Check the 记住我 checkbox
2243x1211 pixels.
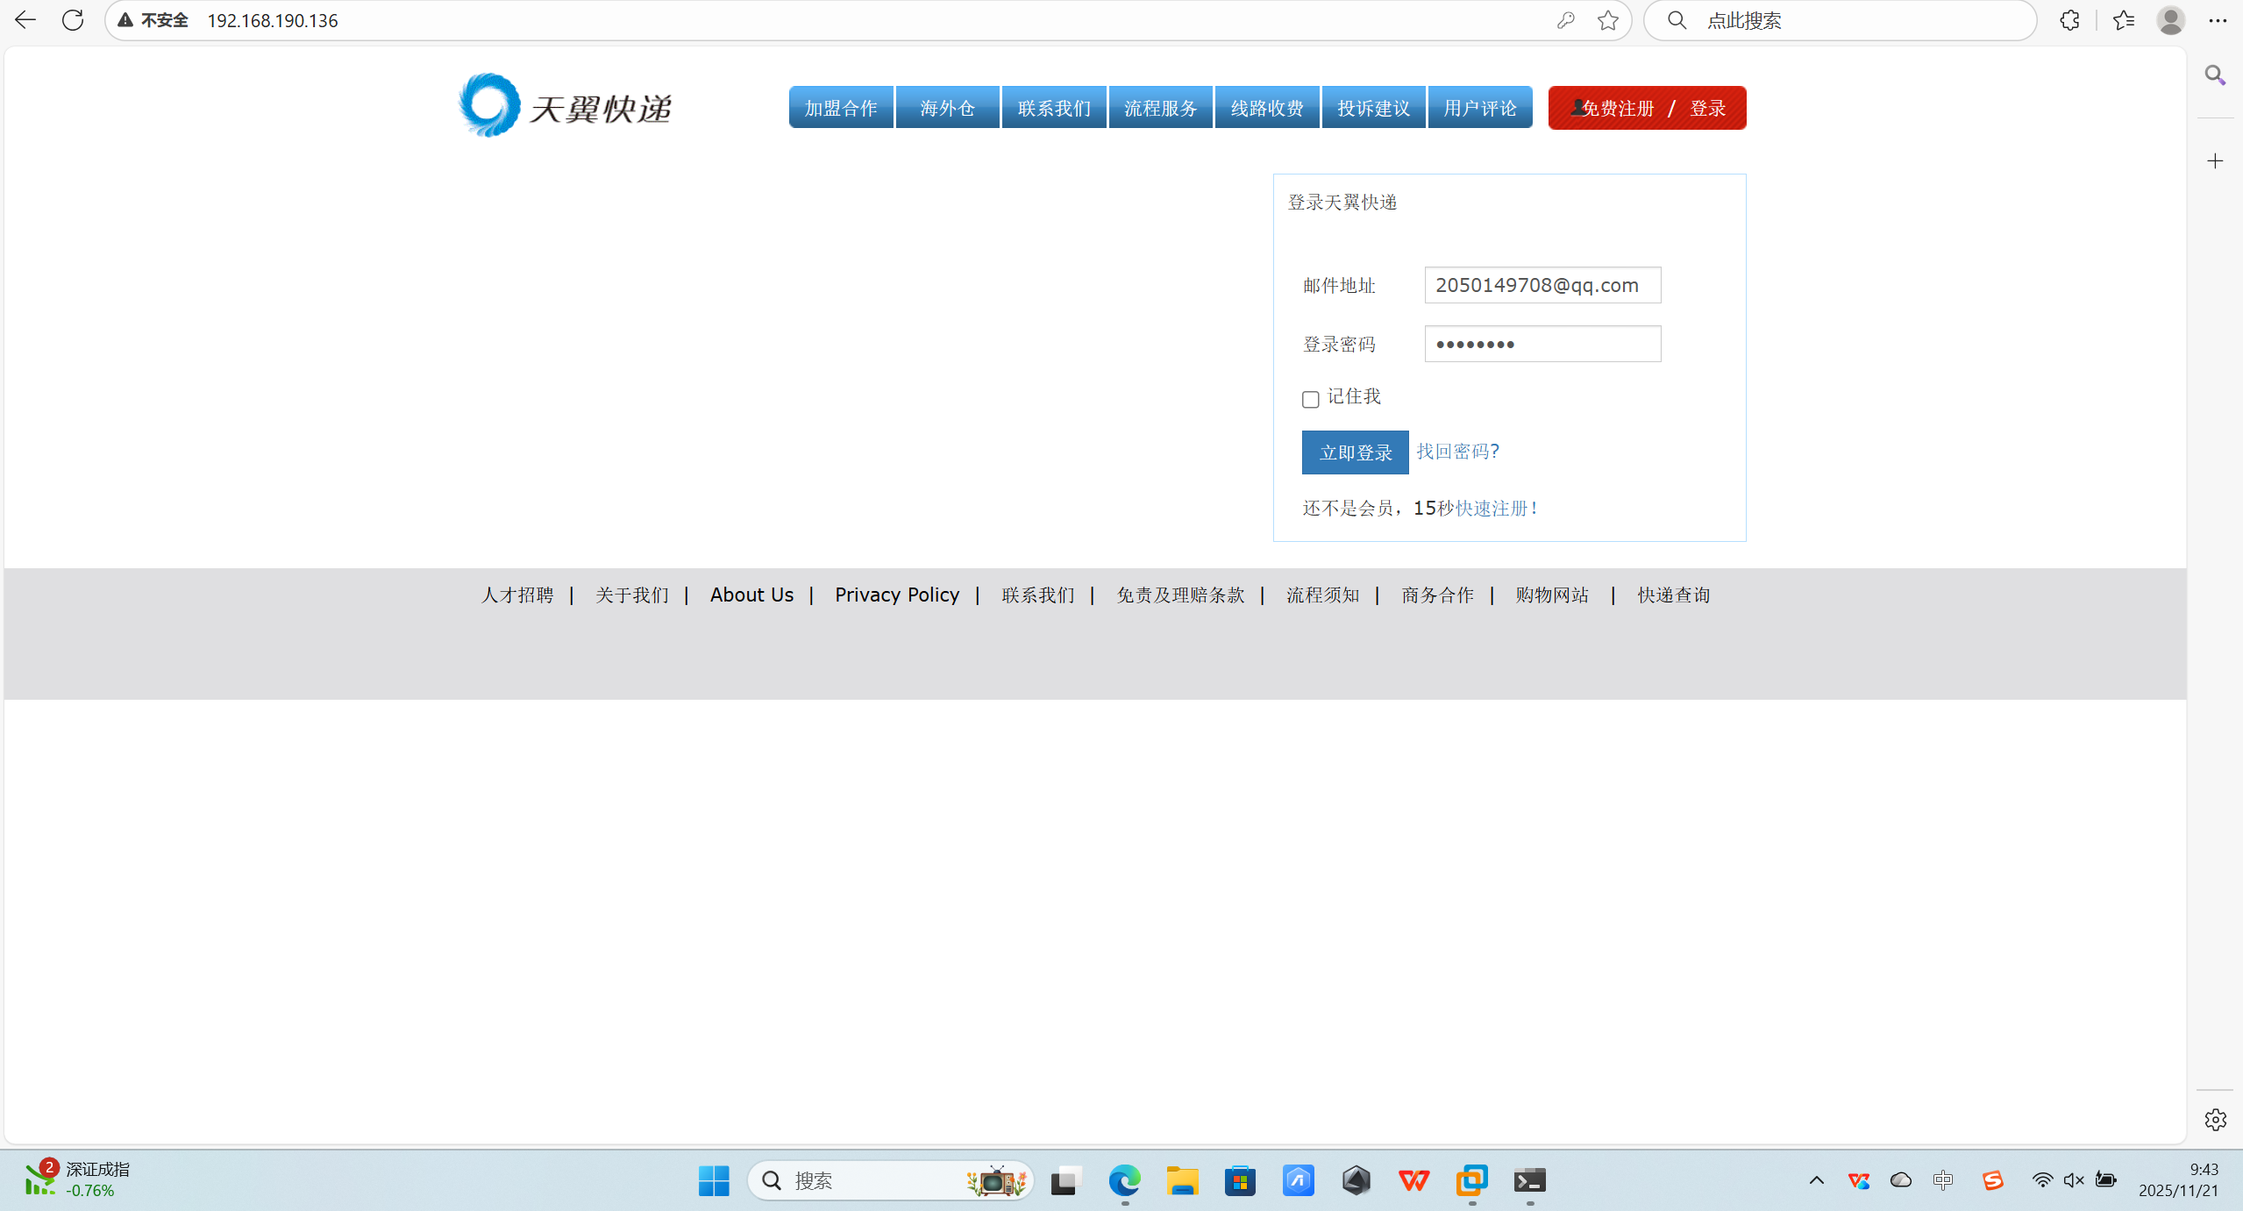pyautogui.click(x=1310, y=400)
